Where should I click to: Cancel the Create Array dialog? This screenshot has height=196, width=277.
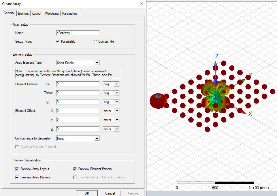tap(110, 193)
